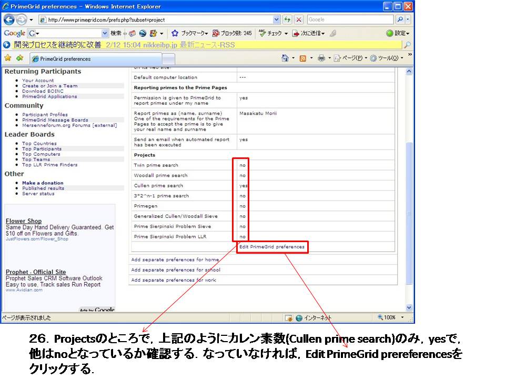Click the ブロック数 245 popup blocker button

point(232,33)
